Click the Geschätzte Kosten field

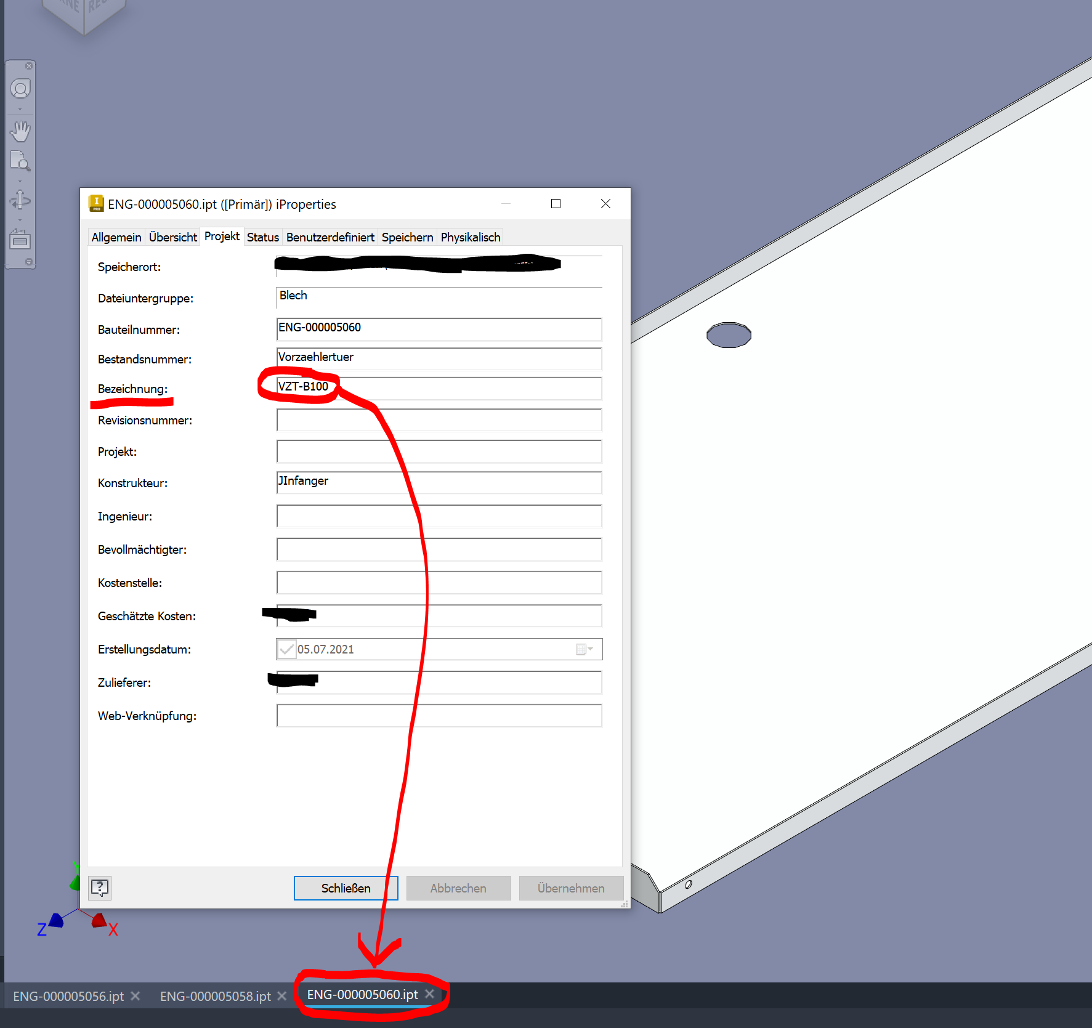click(x=439, y=616)
